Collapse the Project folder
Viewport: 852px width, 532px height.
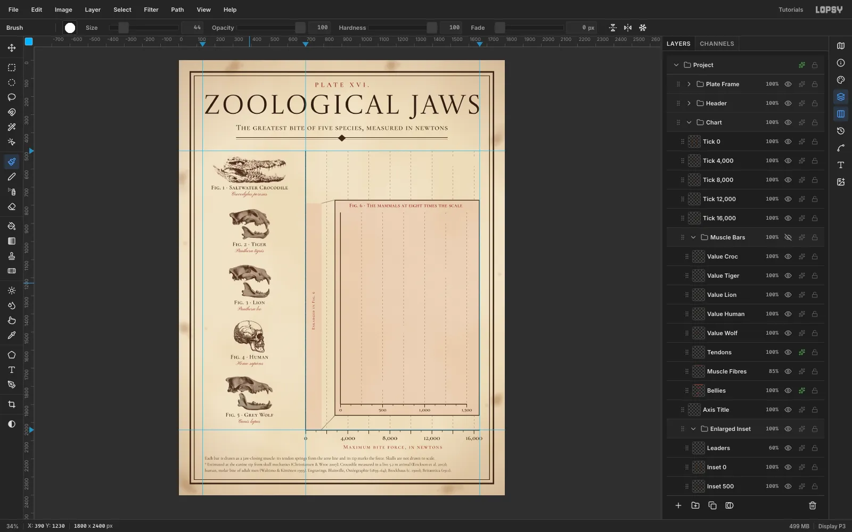[x=676, y=65]
